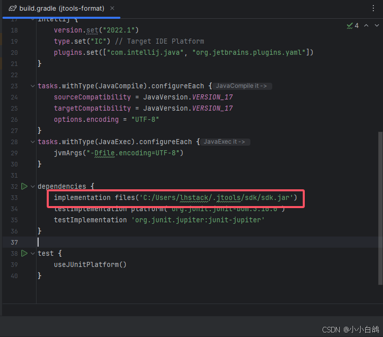Click "com.intellij.java" string

click(145, 52)
